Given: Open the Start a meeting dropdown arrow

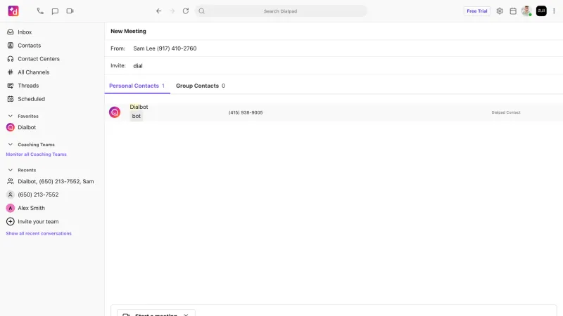Looking at the screenshot, I should tap(186, 315).
